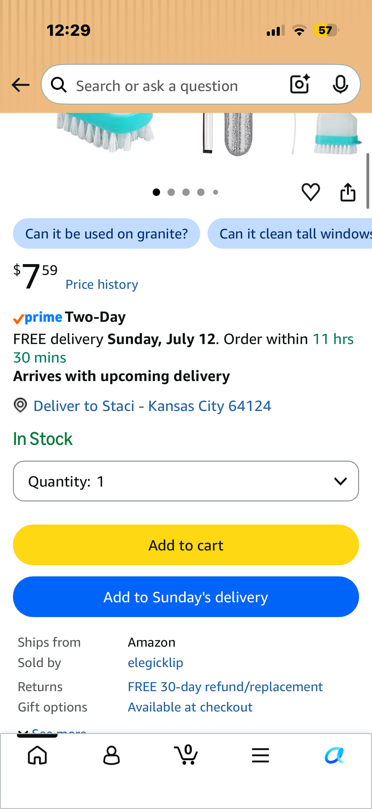Screen dimensions: 372x809
Task: Expand See more details
Action: click(x=52, y=731)
